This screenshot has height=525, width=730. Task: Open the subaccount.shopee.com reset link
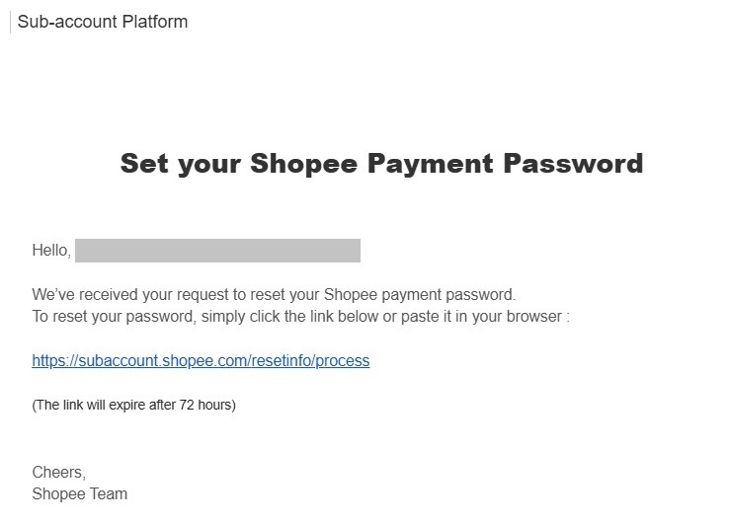coord(201,361)
